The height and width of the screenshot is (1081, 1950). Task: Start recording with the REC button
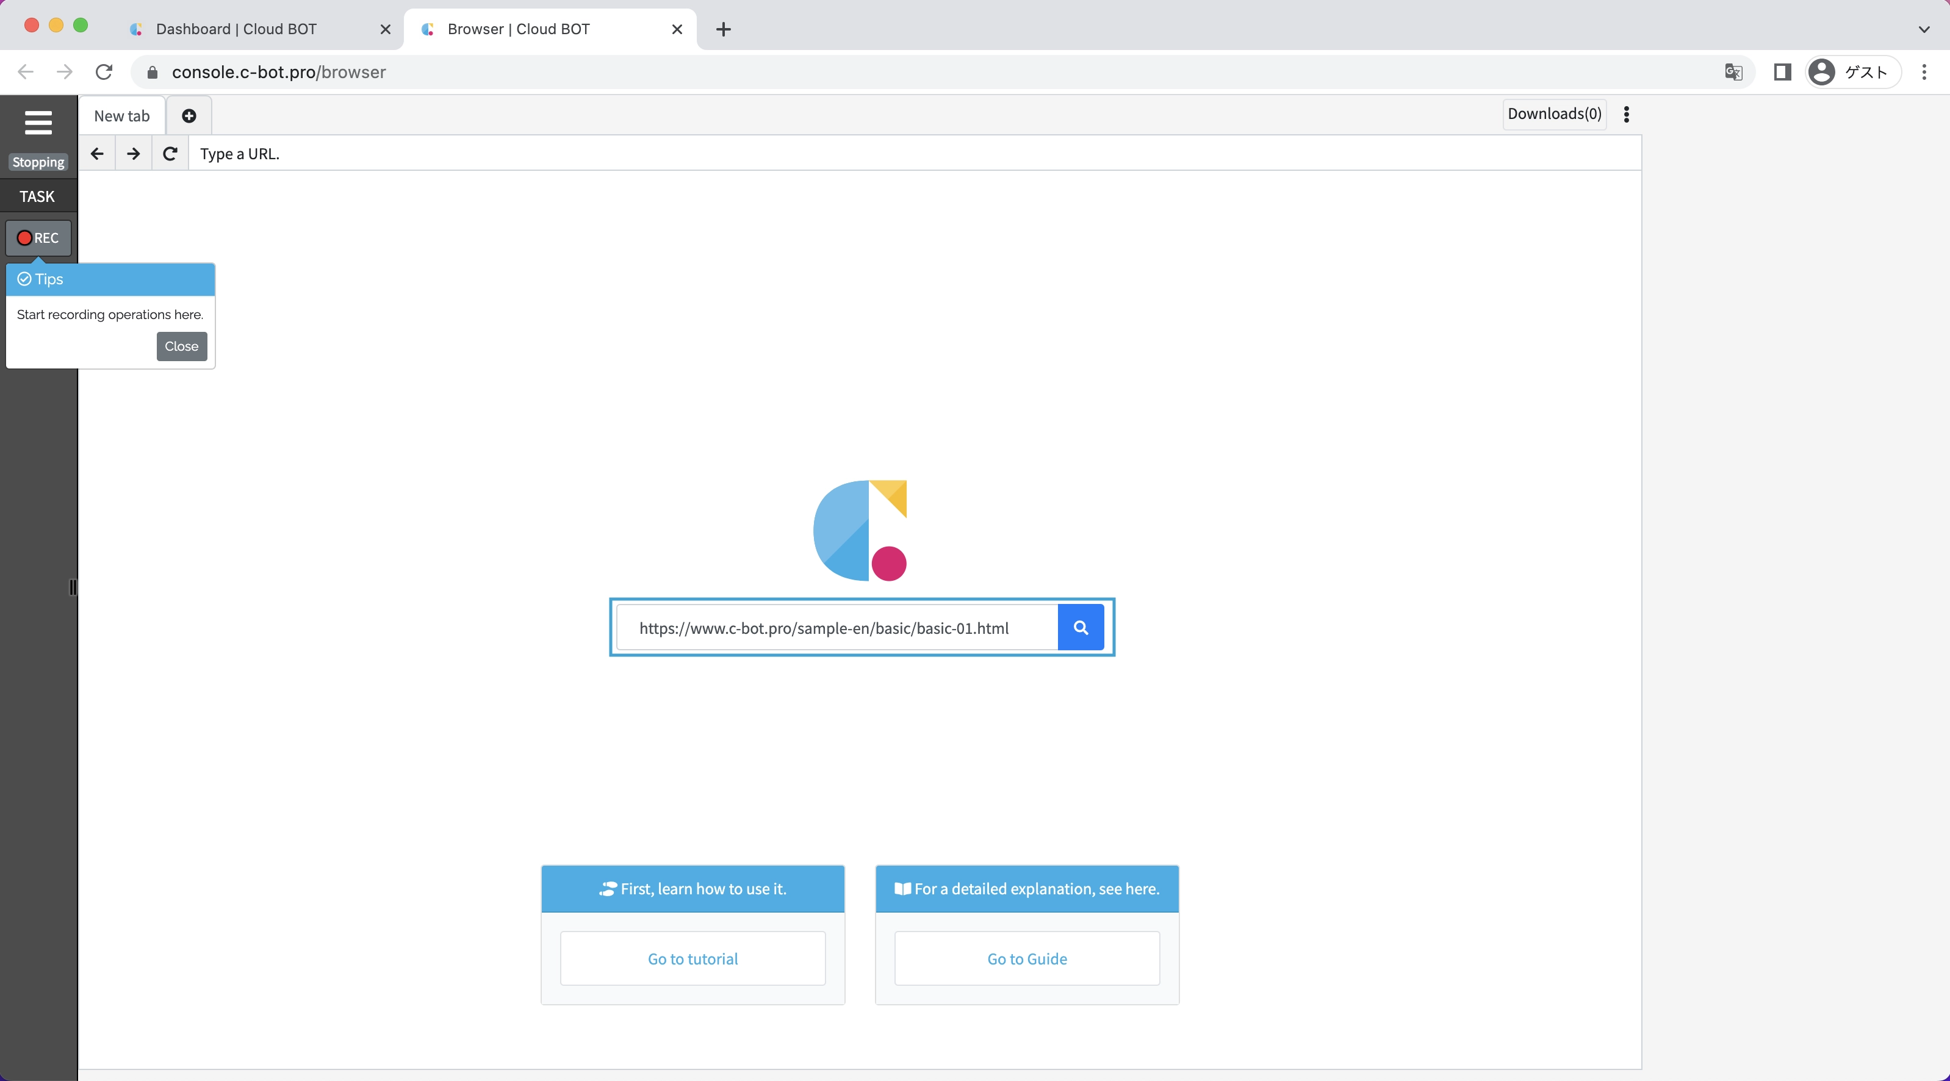click(38, 238)
